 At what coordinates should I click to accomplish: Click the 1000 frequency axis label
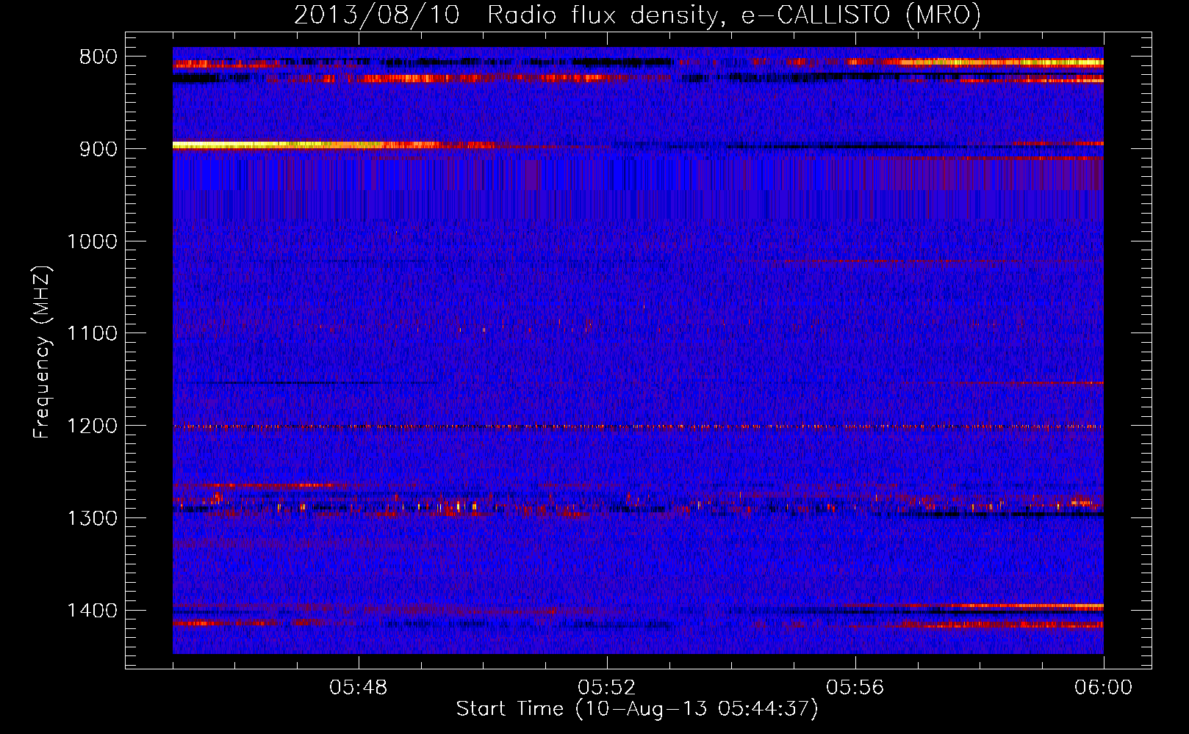92,241
